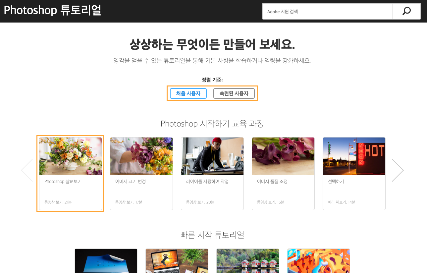
Task: Click the Photoshop 튜토리얼 header title
Action: click(52, 10)
